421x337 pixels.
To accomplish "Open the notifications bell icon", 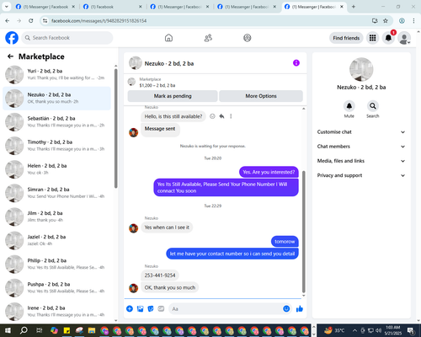I will click(388, 38).
